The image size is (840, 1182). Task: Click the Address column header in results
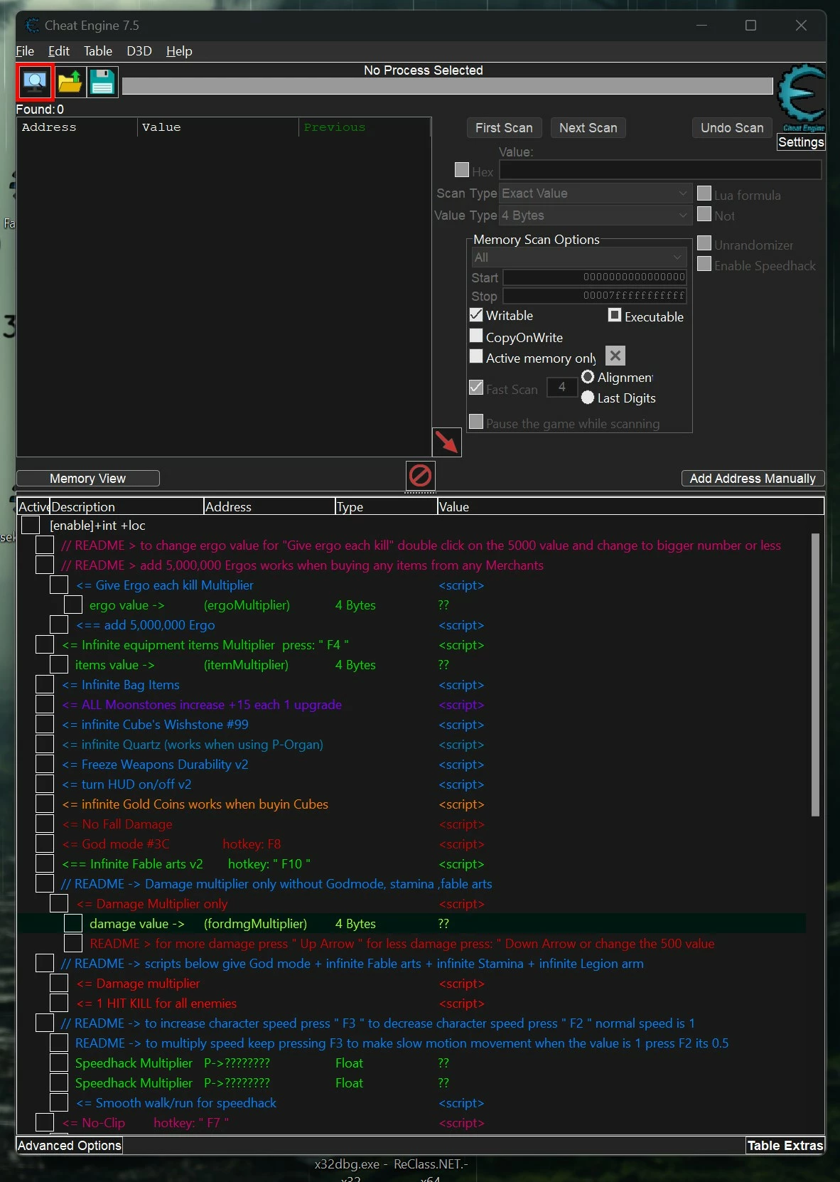point(77,127)
